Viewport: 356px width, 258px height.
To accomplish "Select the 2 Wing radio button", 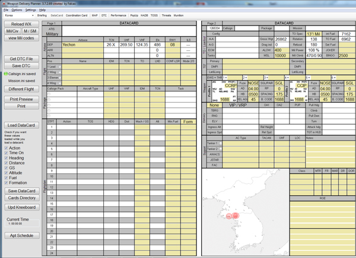I will click(x=59, y=72).
